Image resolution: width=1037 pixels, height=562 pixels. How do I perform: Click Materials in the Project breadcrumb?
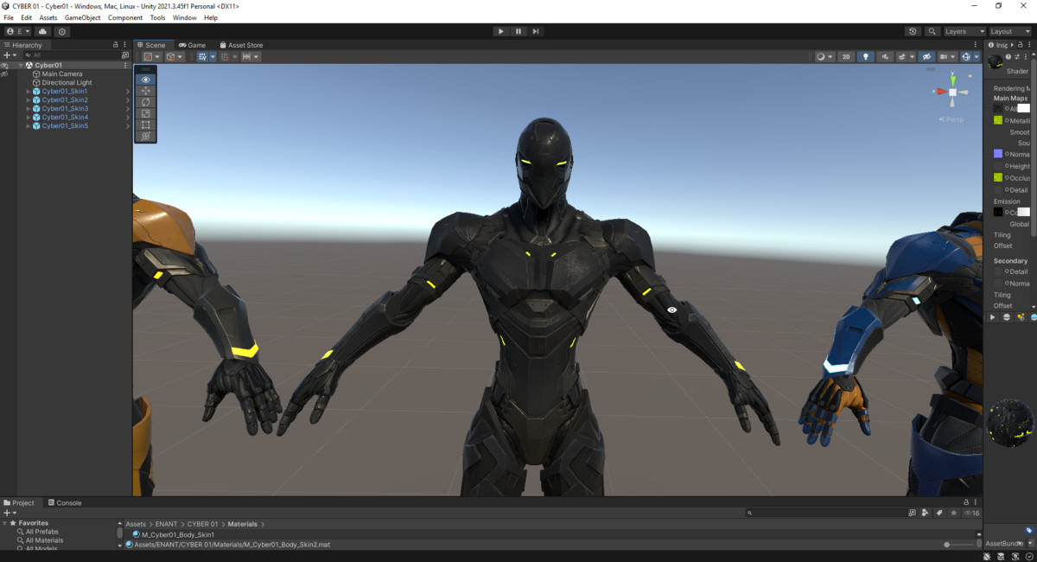[x=242, y=523]
